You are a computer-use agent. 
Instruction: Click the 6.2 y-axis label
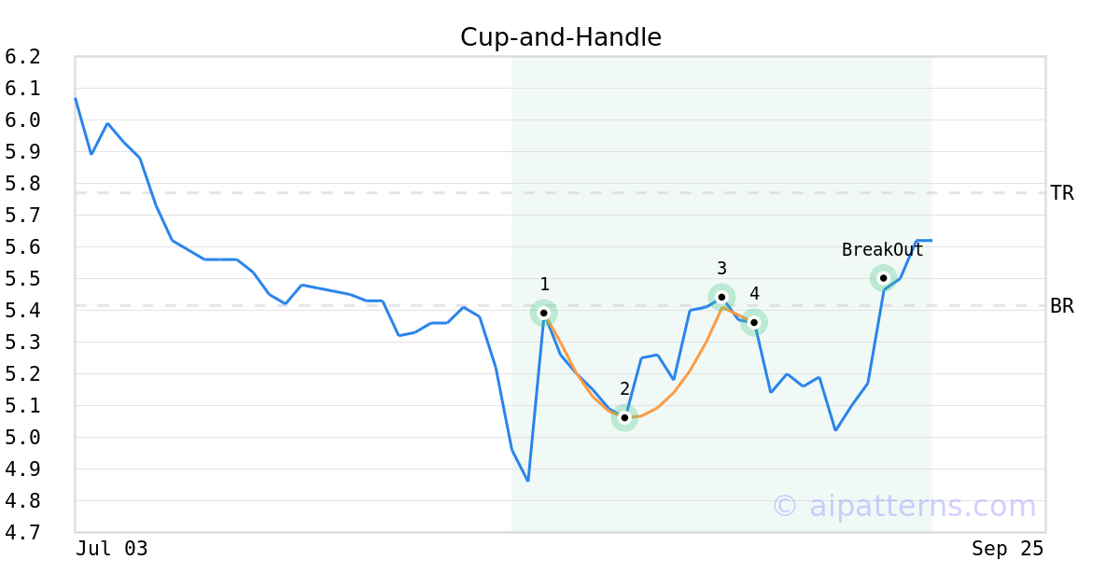(x=22, y=57)
